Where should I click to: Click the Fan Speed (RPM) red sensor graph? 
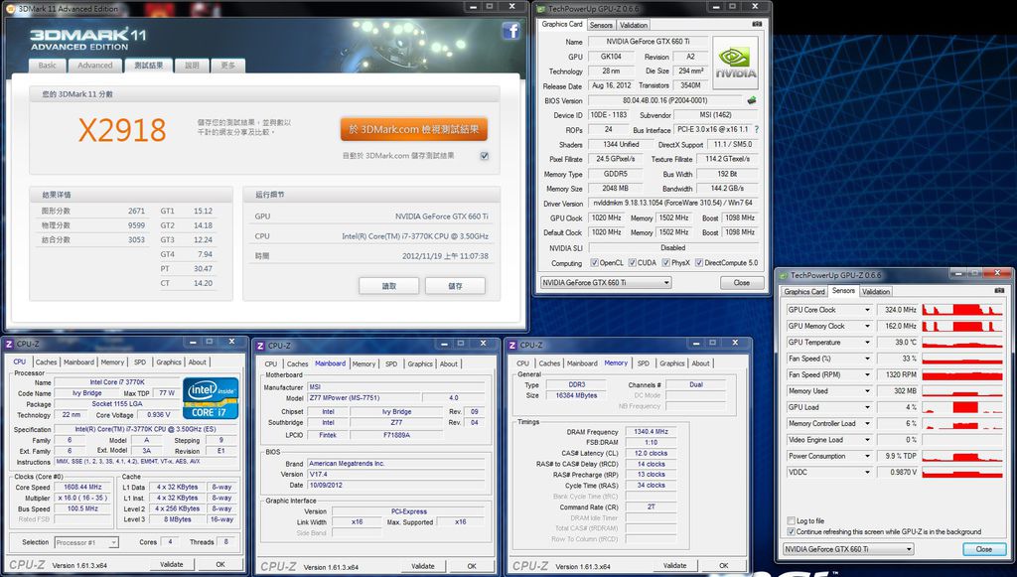click(x=962, y=374)
